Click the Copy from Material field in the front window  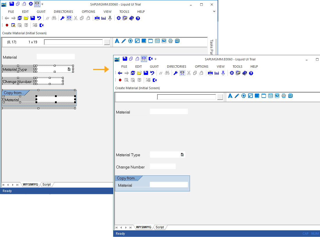(x=169, y=185)
